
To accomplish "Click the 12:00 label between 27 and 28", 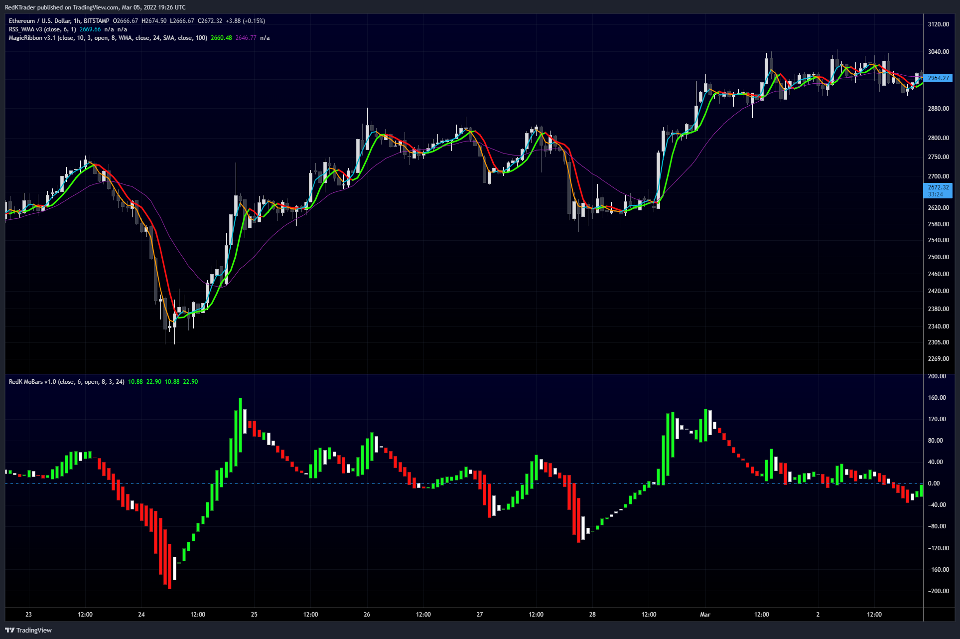I will click(x=536, y=615).
